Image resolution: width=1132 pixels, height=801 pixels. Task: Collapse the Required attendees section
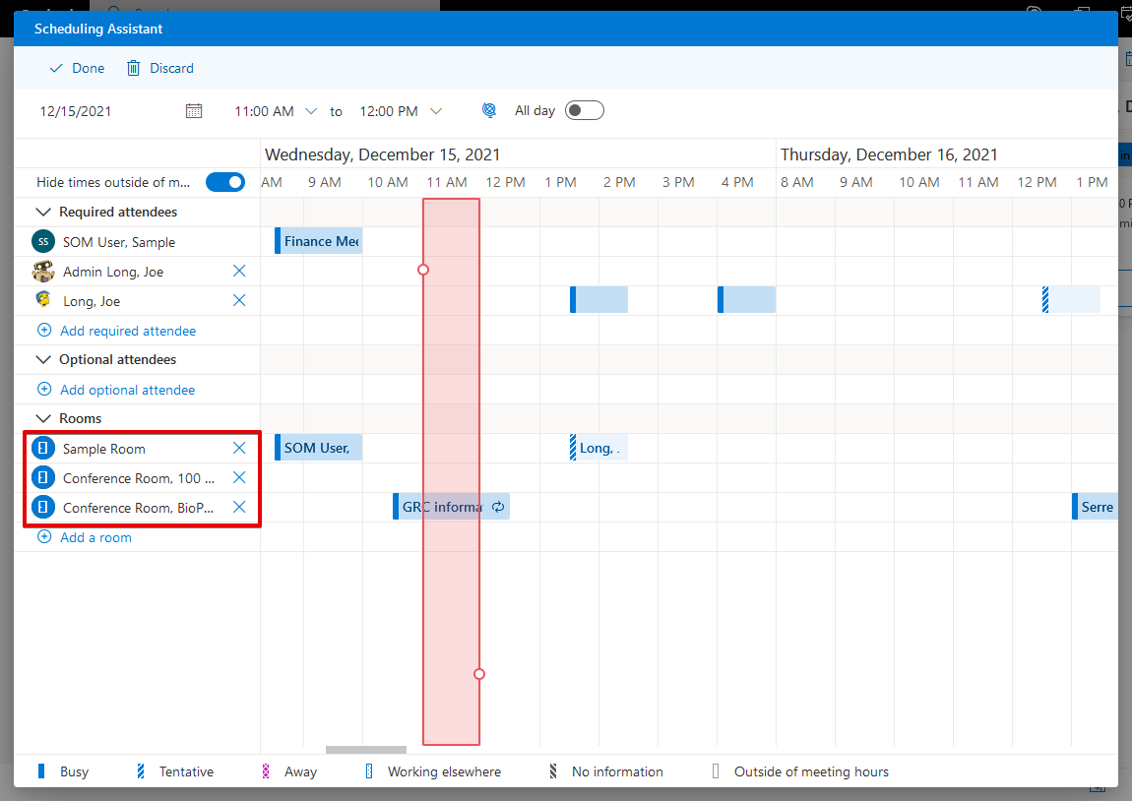pos(43,212)
